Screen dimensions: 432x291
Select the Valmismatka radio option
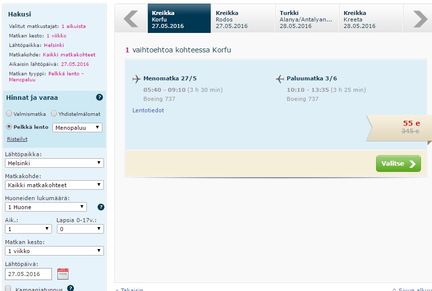(9, 113)
